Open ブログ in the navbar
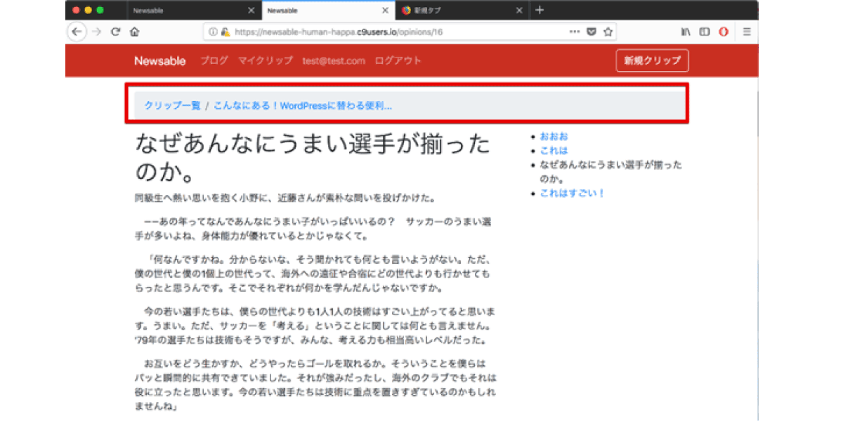This screenshot has height=421, width=843. 214,61
